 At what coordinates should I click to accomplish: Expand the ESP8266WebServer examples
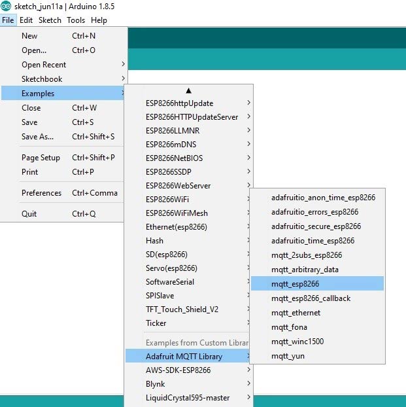(188, 186)
